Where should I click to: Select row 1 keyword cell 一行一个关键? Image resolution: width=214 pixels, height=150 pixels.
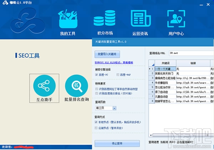165,69
